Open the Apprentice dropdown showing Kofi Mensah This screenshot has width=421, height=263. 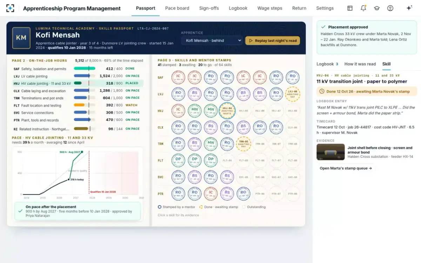212,41
